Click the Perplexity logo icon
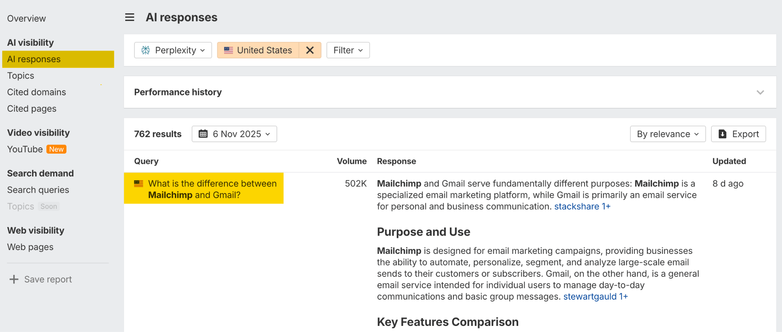 point(145,50)
